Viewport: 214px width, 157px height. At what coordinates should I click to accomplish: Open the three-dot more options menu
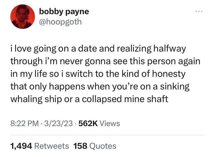click(x=199, y=12)
